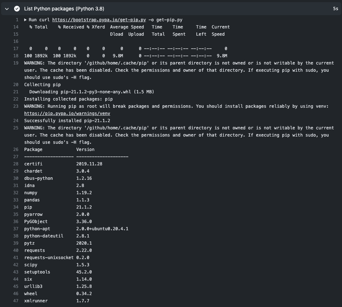Image resolution: width=342 pixels, height=307 pixels.
Task: Click the 'PyGObject' package name
Action: pyautogui.click(x=36, y=221)
